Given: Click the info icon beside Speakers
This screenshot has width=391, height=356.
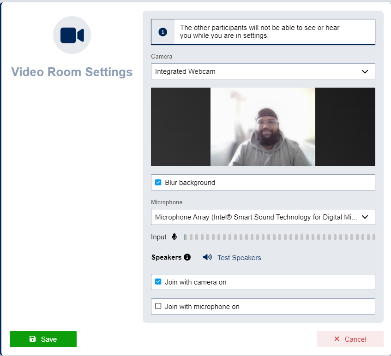Looking at the screenshot, I should point(187,257).
